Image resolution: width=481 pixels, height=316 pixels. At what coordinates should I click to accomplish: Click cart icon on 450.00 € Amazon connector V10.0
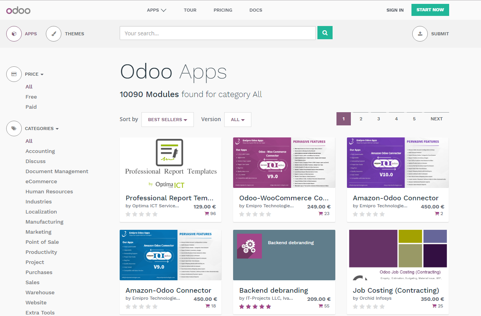[437, 214]
